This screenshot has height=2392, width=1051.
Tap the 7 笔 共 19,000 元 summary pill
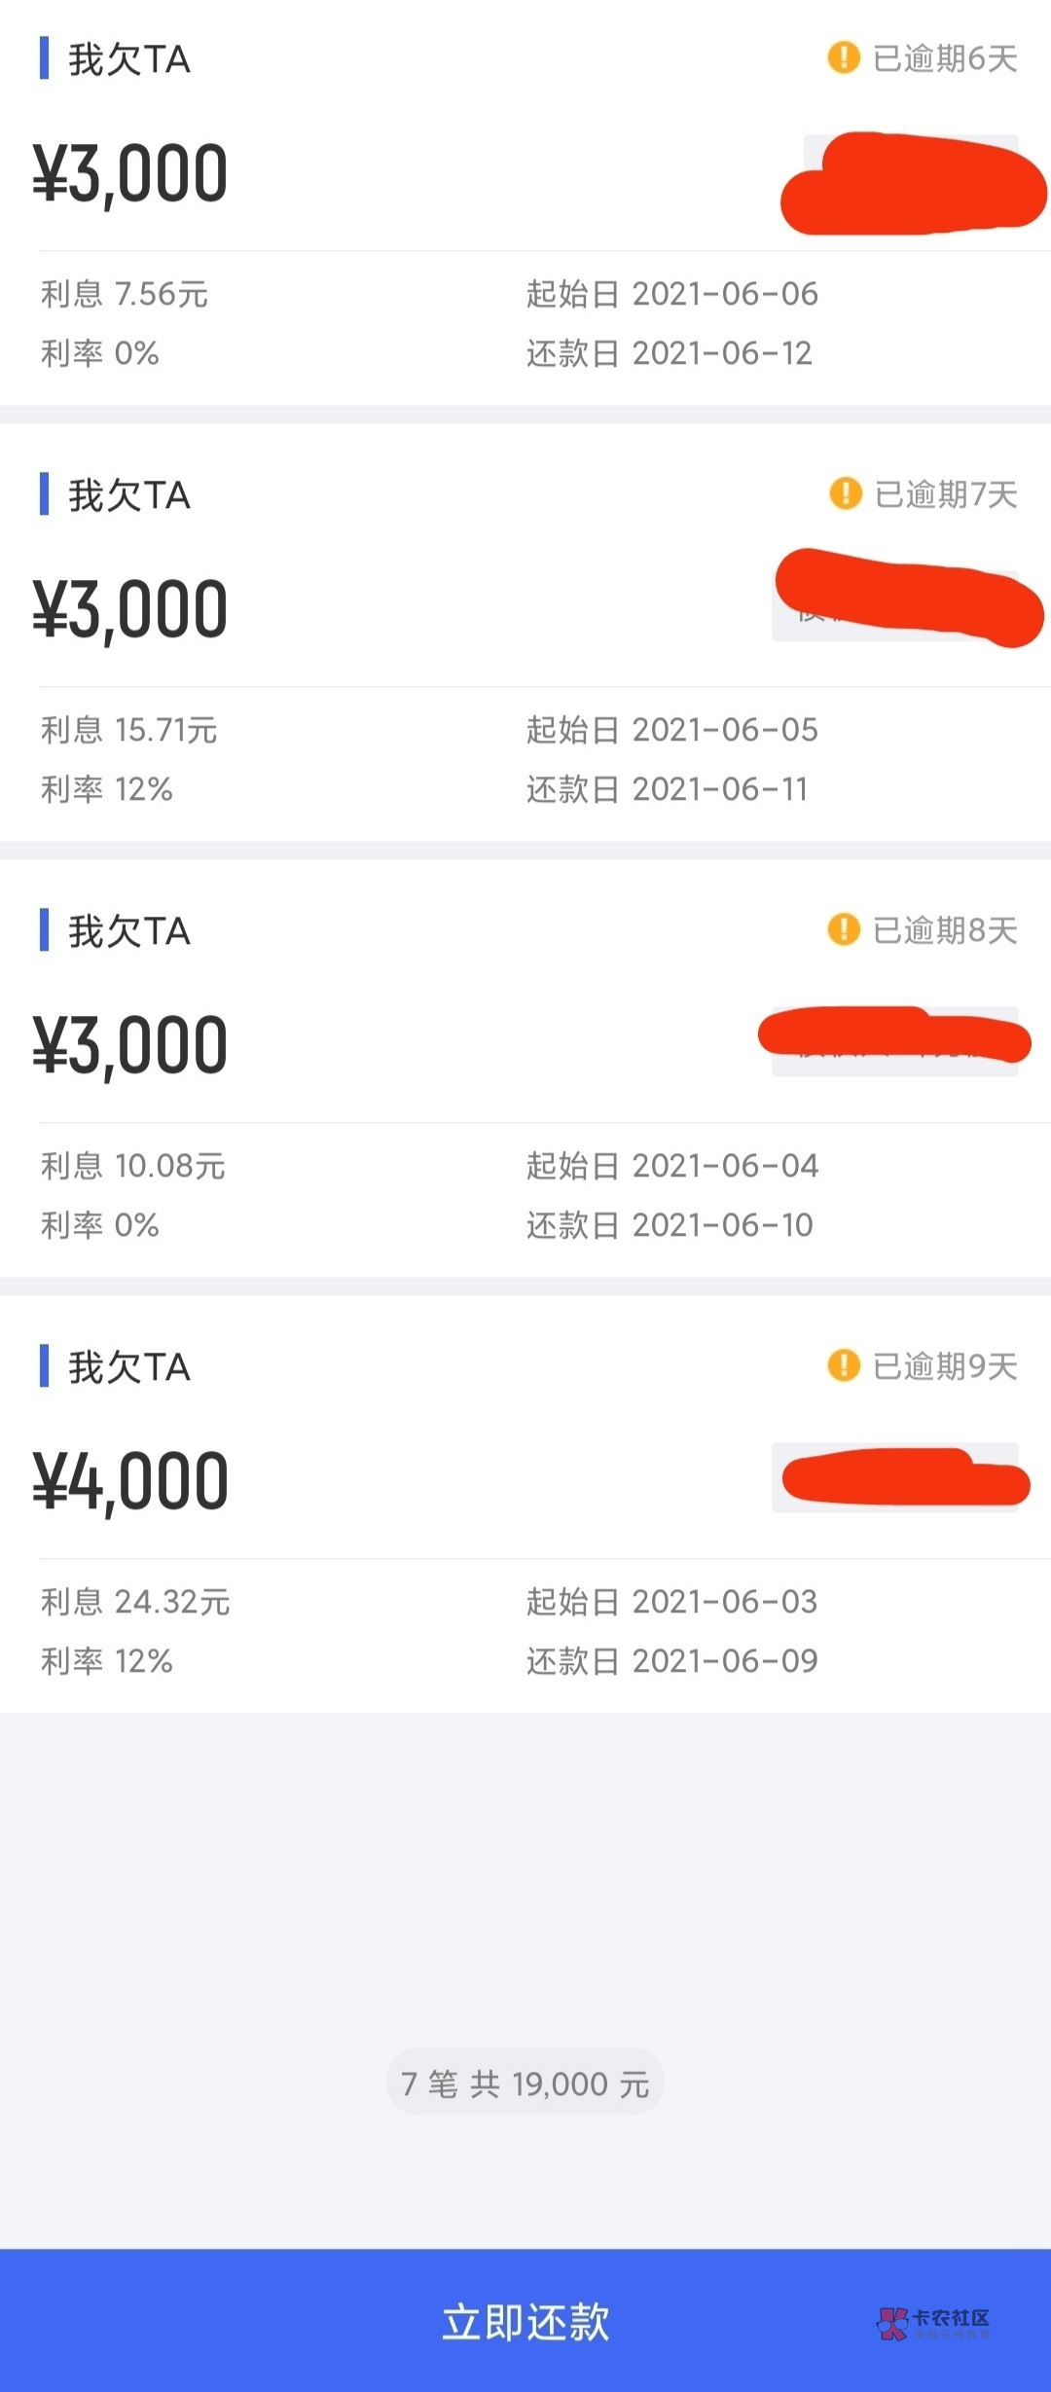pos(525,2084)
